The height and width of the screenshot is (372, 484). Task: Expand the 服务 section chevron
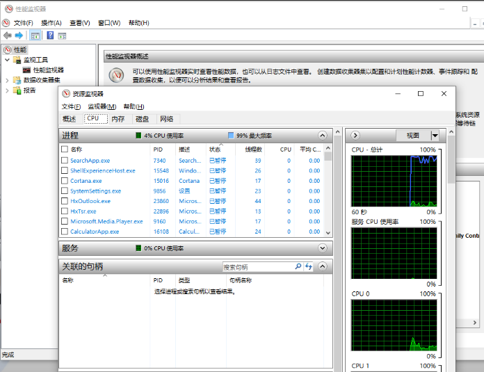pos(322,248)
